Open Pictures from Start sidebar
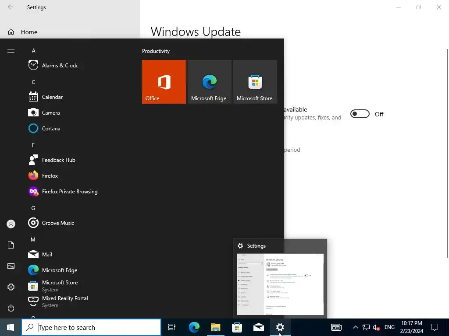 tap(11, 266)
